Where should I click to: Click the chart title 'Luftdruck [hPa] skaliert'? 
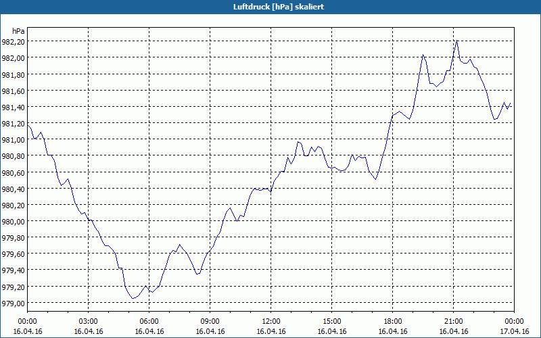pos(279,7)
